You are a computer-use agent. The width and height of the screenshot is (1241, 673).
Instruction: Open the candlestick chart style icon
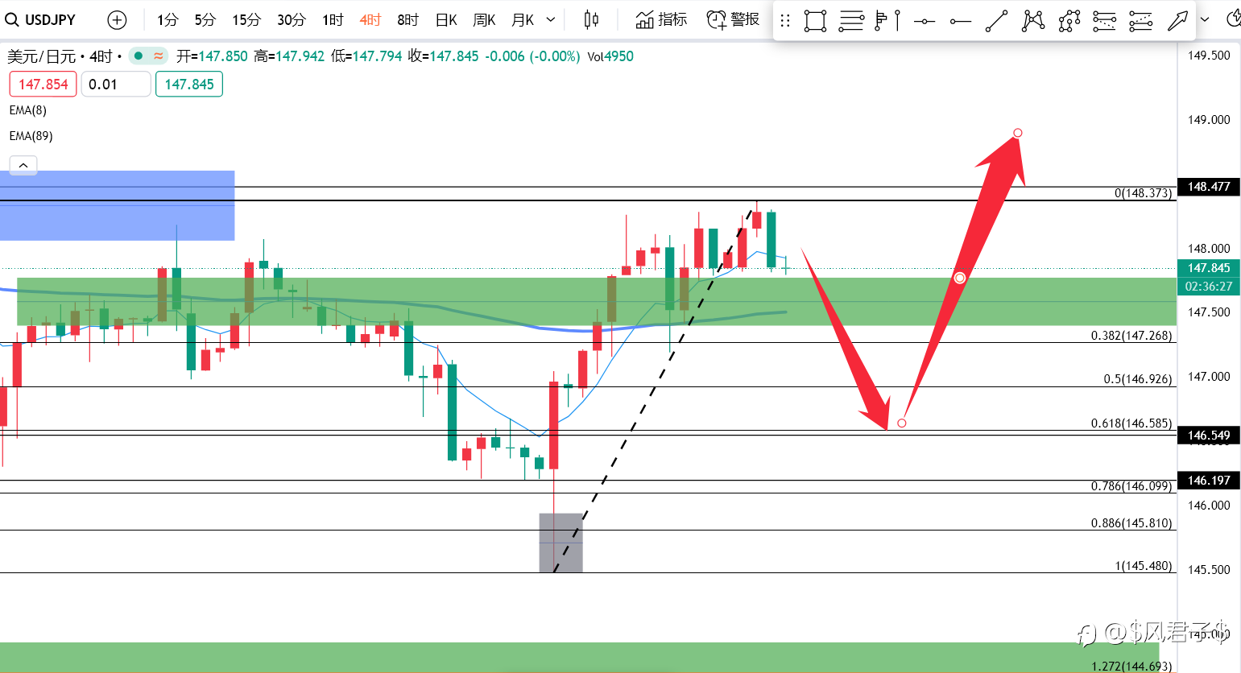click(x=591, y=19)
